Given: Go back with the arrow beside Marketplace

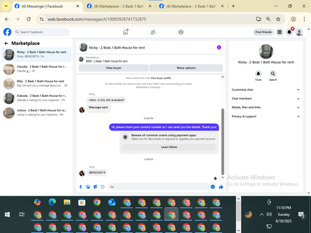Looking at the screenshot, I should tap(6, 43).
